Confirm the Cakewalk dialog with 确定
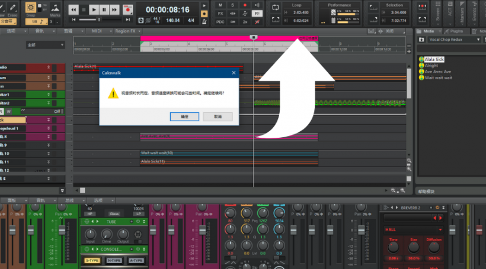This screenshot has width=486, height=269. click(184, 116)
